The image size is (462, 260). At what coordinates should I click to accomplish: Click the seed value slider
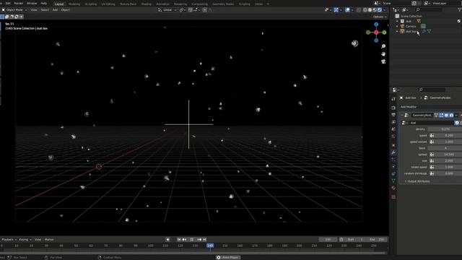(445, 148)
